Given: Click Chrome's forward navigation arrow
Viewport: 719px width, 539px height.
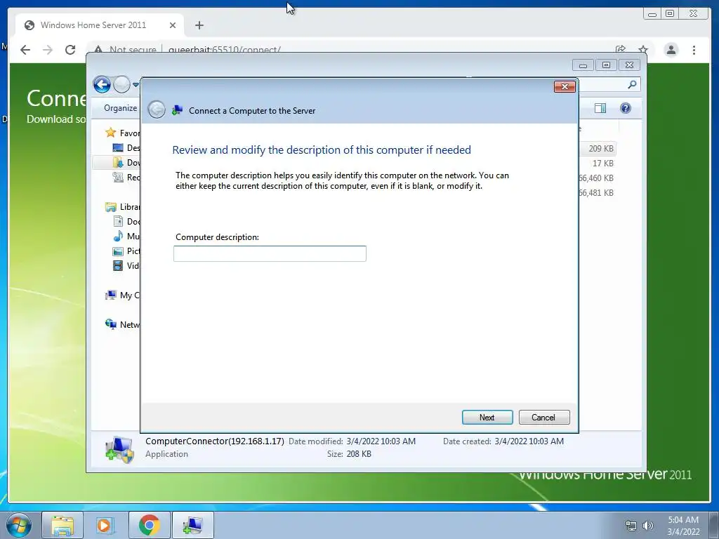Looking at the screenshot, I should 48,50.
